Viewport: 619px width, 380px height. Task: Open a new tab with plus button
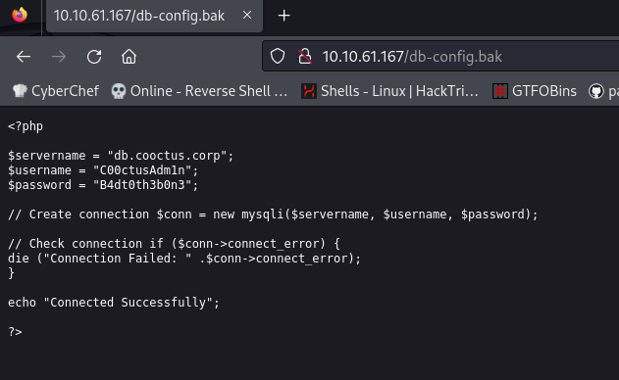284,16
